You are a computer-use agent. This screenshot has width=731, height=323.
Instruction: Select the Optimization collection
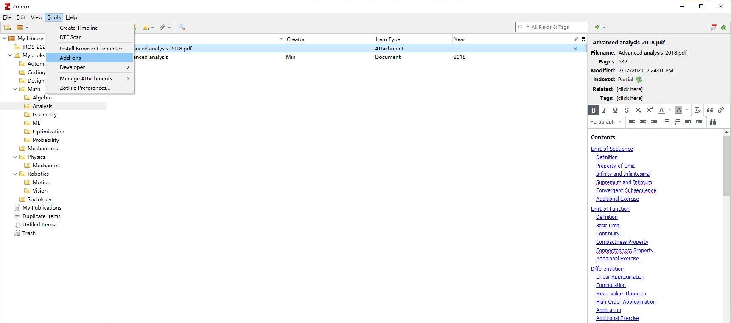coord(48,132)
